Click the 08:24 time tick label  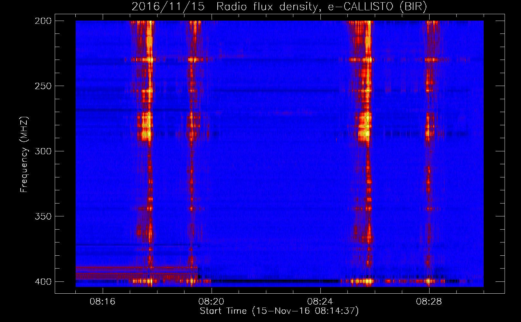[320, 302]
